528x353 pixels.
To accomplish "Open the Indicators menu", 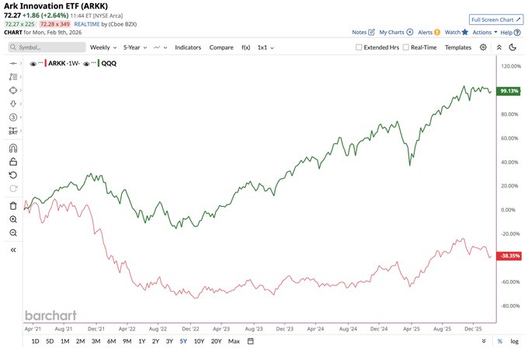I will click(x=188, y=47).
